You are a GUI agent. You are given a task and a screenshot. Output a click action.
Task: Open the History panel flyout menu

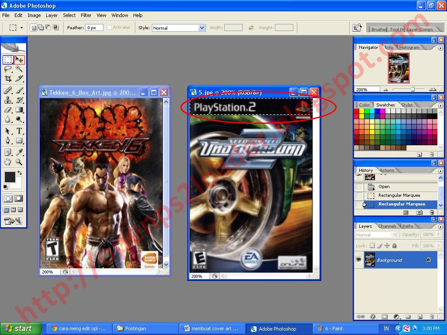tap(440, 171)
